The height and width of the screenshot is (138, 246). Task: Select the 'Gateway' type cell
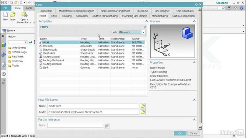pos(88,67)
